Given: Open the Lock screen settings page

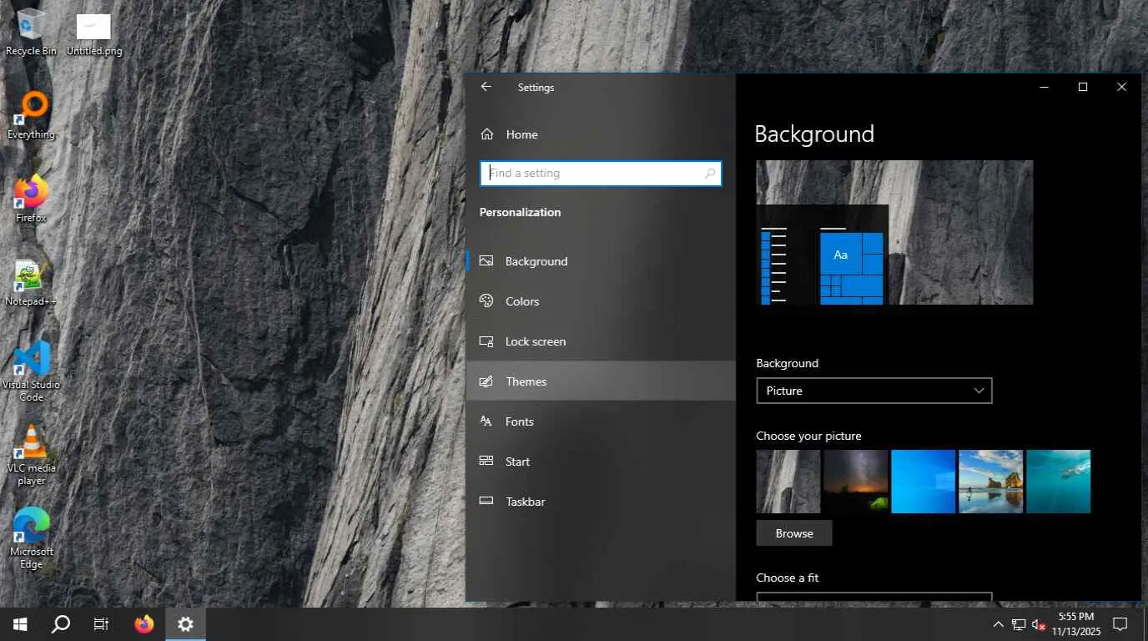Looking at the screenshot, I should pos(535,341).
